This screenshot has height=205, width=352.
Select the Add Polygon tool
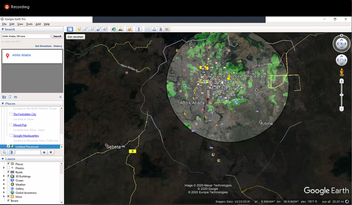(x=86, y=29)
